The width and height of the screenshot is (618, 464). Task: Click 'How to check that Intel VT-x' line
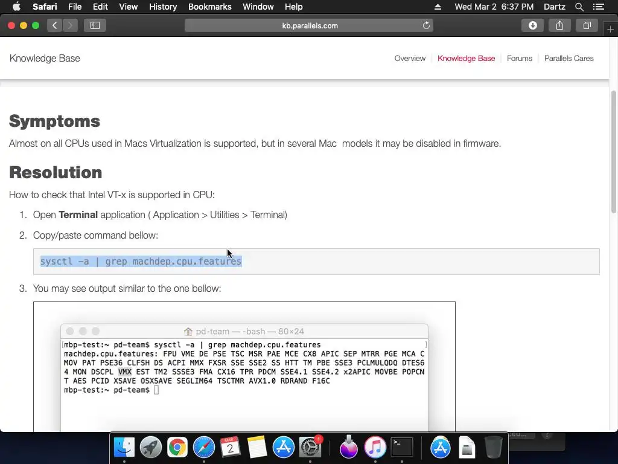tap(112, 195)
